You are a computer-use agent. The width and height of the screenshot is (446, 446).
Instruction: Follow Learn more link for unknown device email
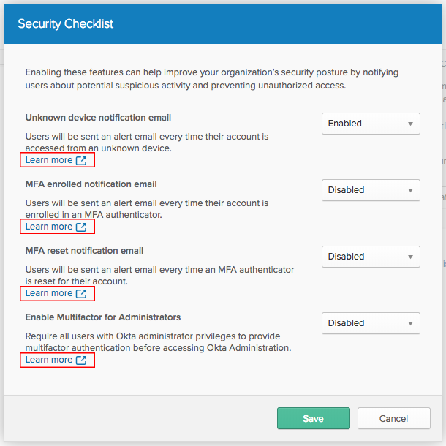coord(49,160)
